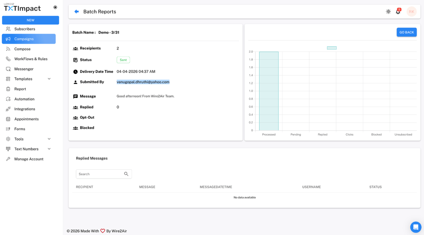Viewport: 424px width, 235px height.
Task: Toggle the sidebar pin radio icon
Action: [x=55, y=8]
